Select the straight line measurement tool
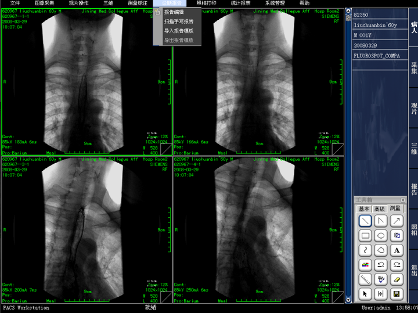Image resolution: width=418 pixels, height=313 pixels. click(365, 221)
